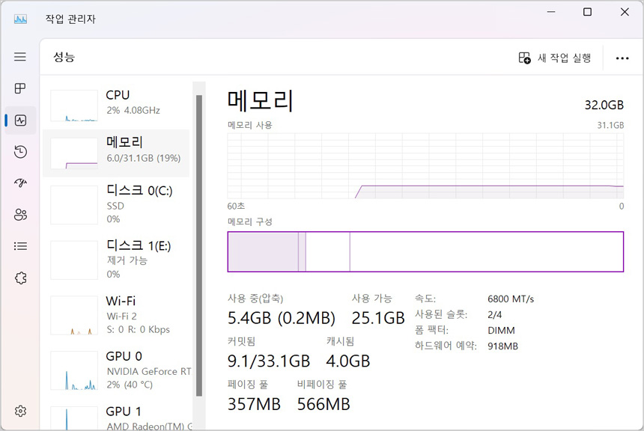Open the Processes page icon
Screen dimensions: 644x431
[20, 88]
